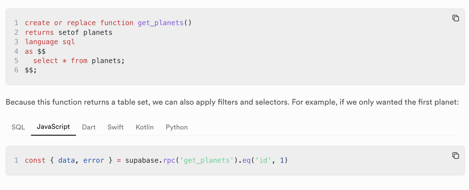Click the blue error variable

(x=94, y=161)
